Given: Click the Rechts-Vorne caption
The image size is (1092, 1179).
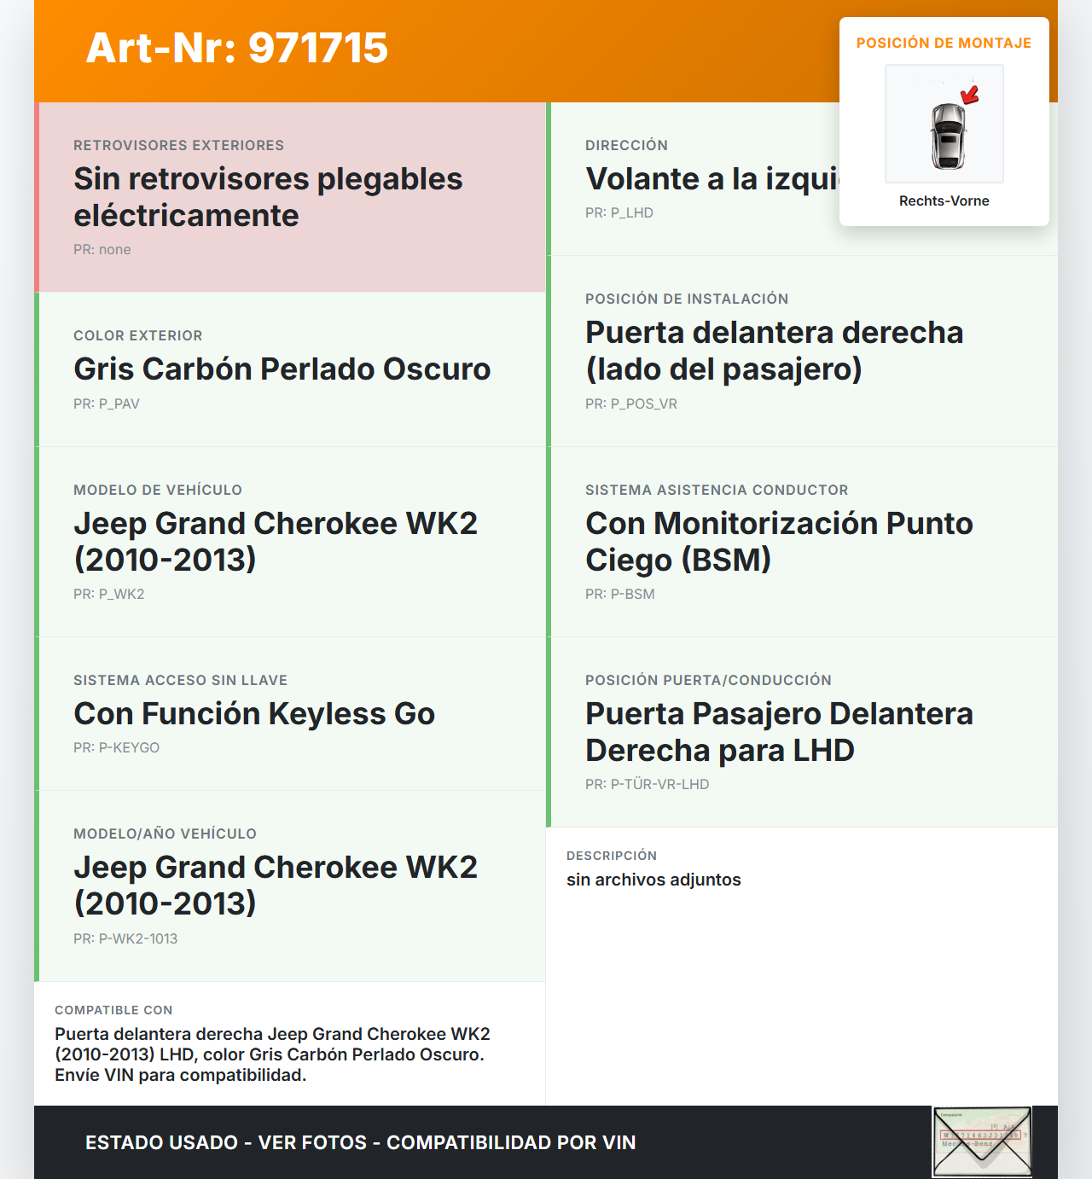Looking at the screenshot, I should click(944, 200).
